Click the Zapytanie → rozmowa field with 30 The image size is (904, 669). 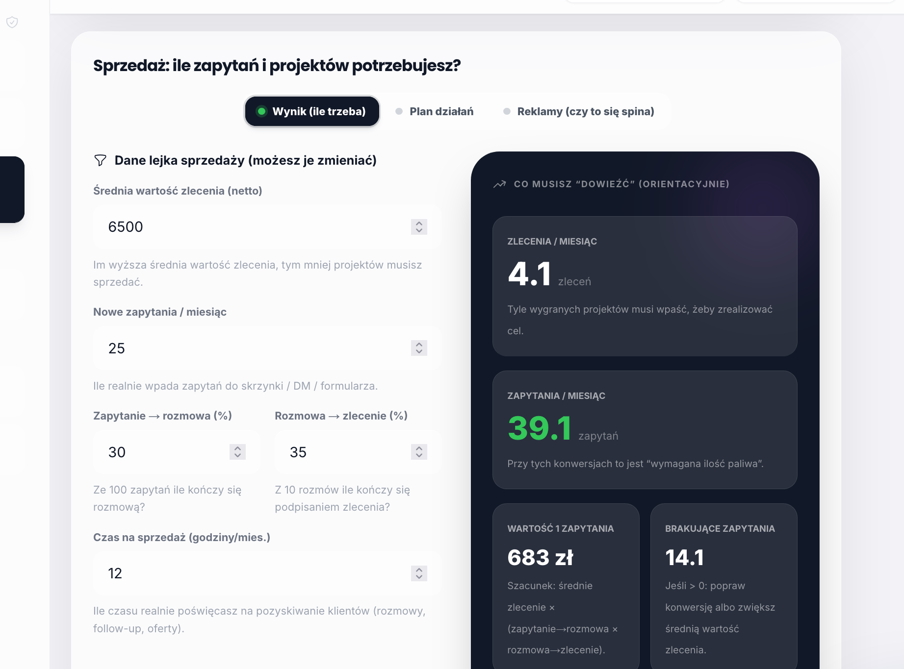(x=177, y=452)
